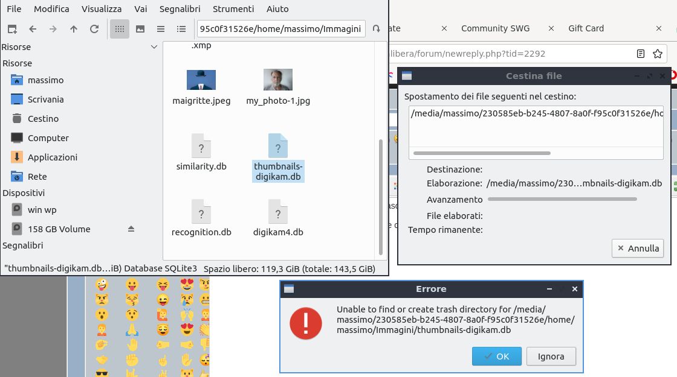Open the Strumenti menu
This screenshot has height=377, width=677.
point(233,9)
